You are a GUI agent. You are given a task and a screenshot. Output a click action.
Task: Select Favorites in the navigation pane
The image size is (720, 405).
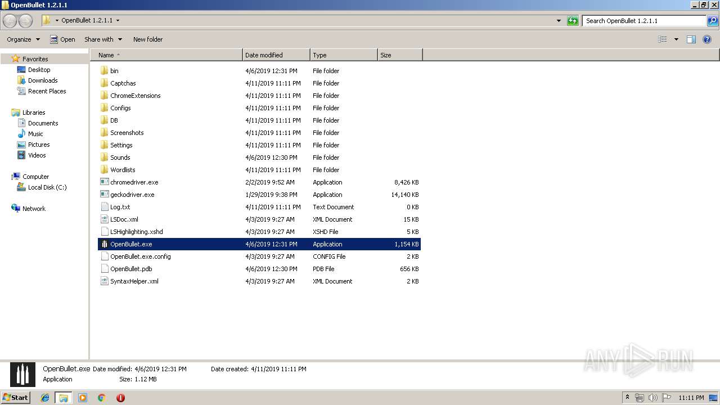pos(35,59)
